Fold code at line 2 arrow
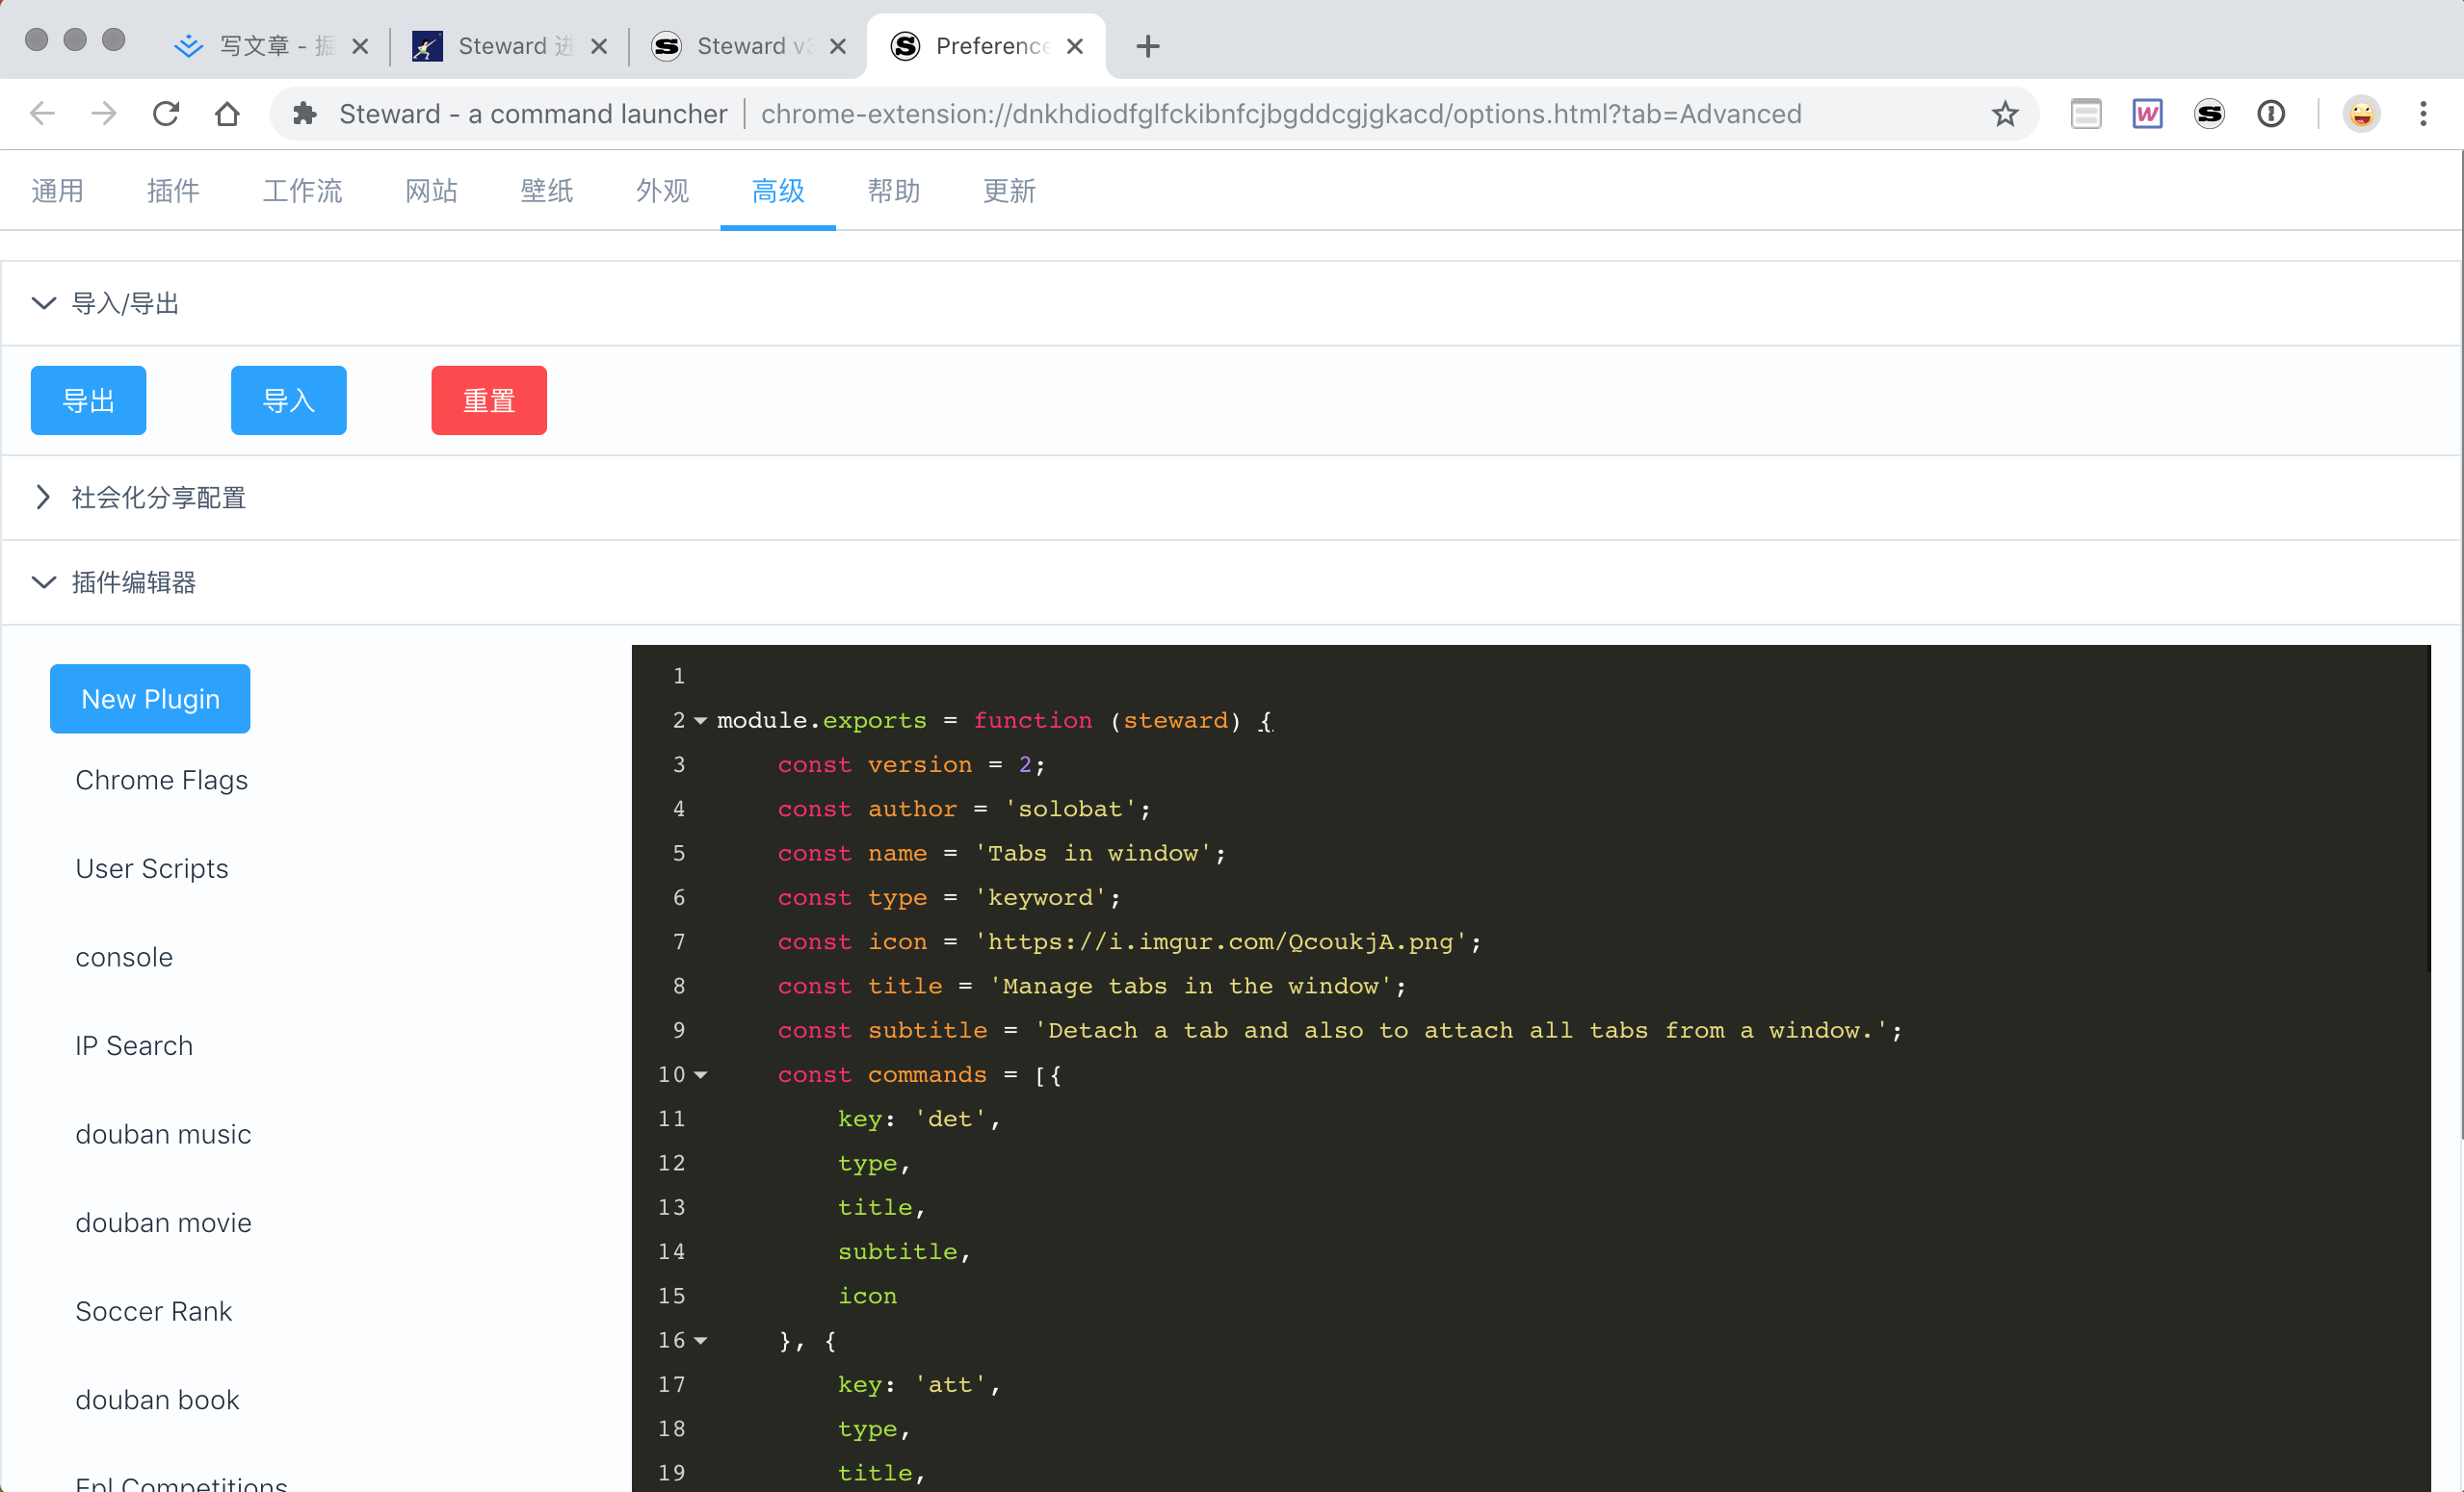 click(x=700, y=721)
